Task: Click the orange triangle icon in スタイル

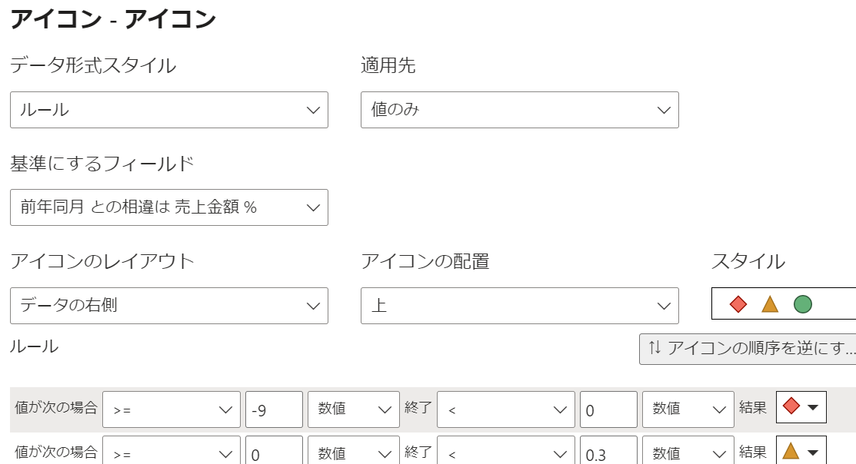Action: (x=770, y=305)
